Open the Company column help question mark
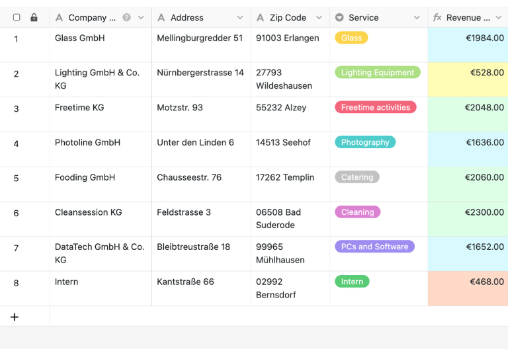Viewport: 508px width, 349px height. tap(127, 17)
